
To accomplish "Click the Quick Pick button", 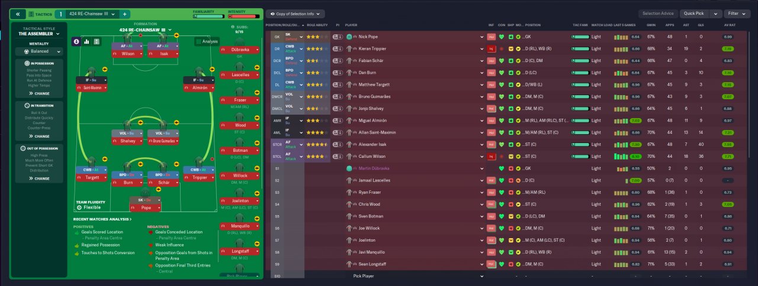I will pos(695,14).
